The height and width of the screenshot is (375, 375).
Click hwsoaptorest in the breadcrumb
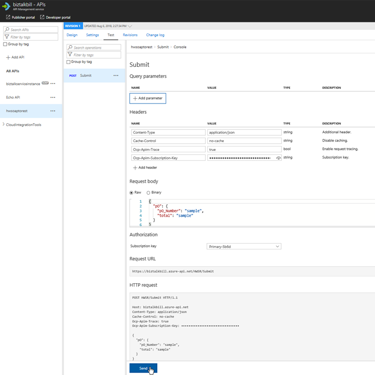coord(141,47)
